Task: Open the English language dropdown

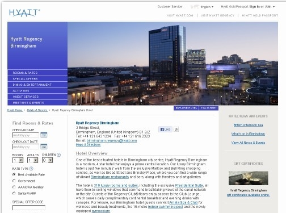Action: click(207, 7)
